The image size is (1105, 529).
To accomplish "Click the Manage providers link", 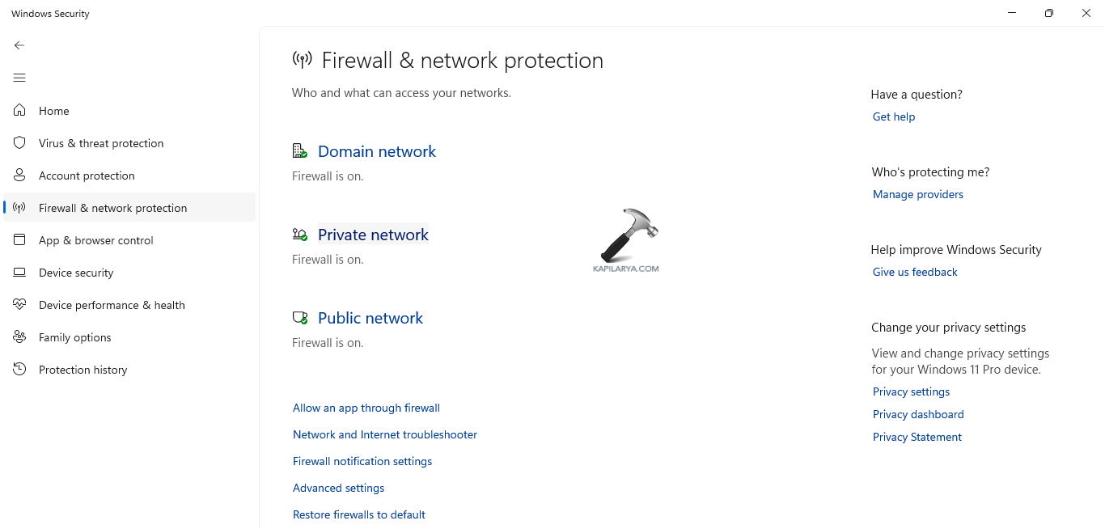I will [917, 194].
